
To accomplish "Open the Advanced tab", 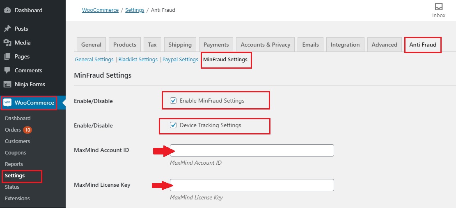I will (x=385, y=45).
